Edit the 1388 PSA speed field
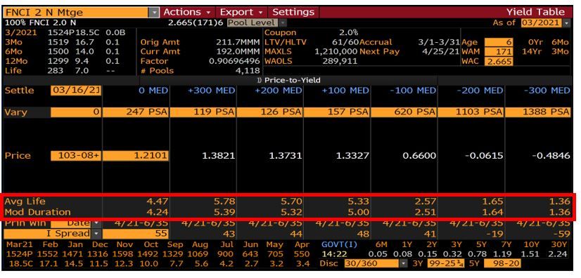This screenshot has height=278, width=581. coord(538,112)
